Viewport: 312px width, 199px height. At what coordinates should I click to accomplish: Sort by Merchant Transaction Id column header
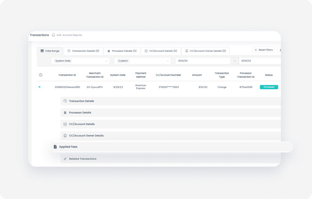pos(95,75)
